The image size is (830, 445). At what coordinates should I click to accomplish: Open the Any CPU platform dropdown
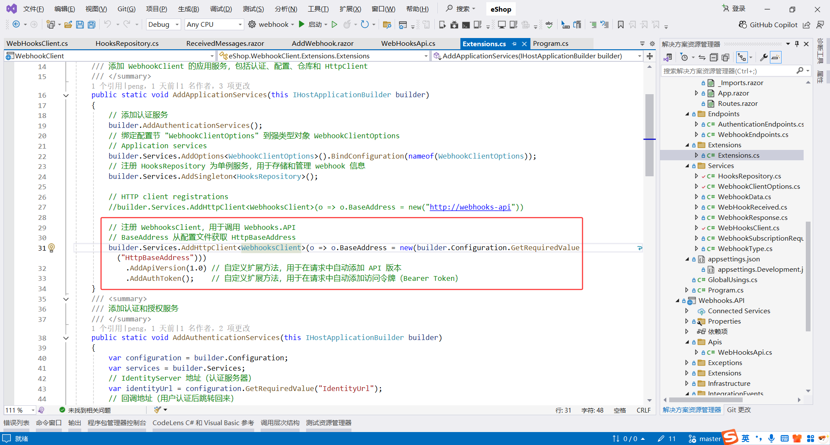pyautogui.click(x=214, y=25)
